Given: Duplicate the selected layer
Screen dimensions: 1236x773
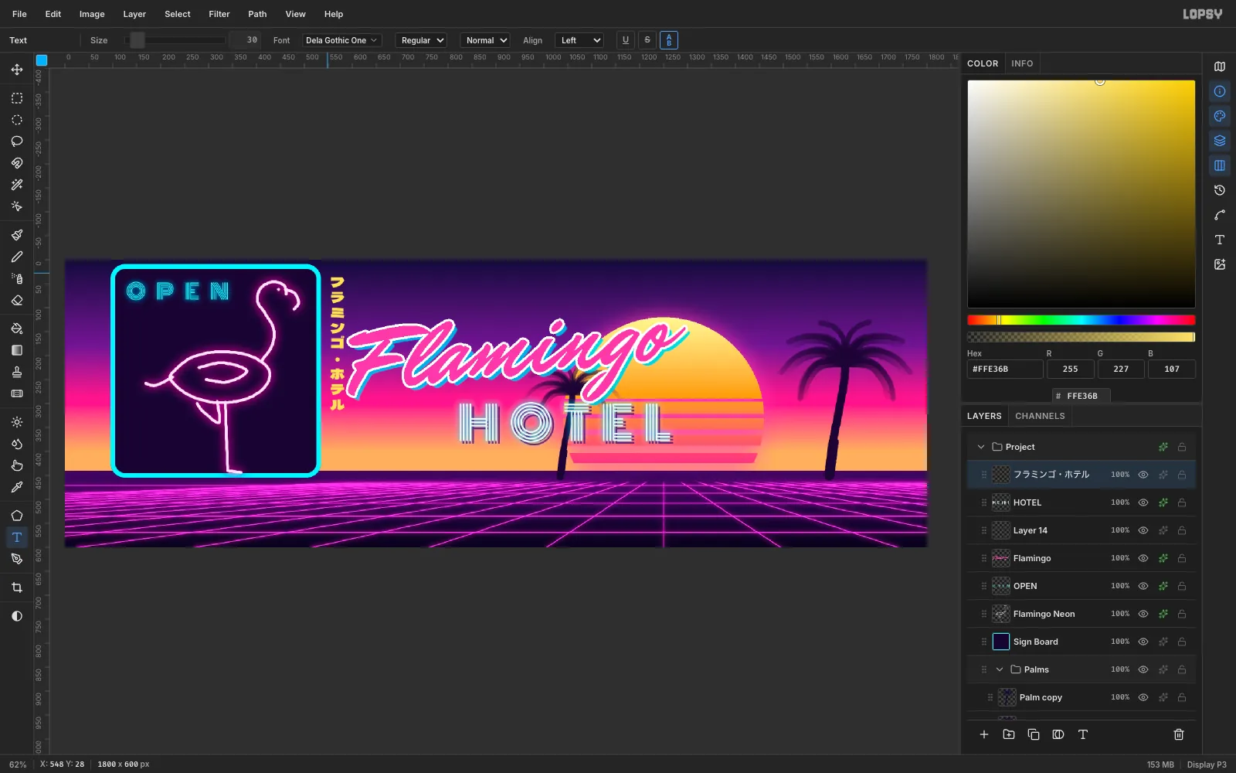Looking at the screenshot, I should [1034, 734].
